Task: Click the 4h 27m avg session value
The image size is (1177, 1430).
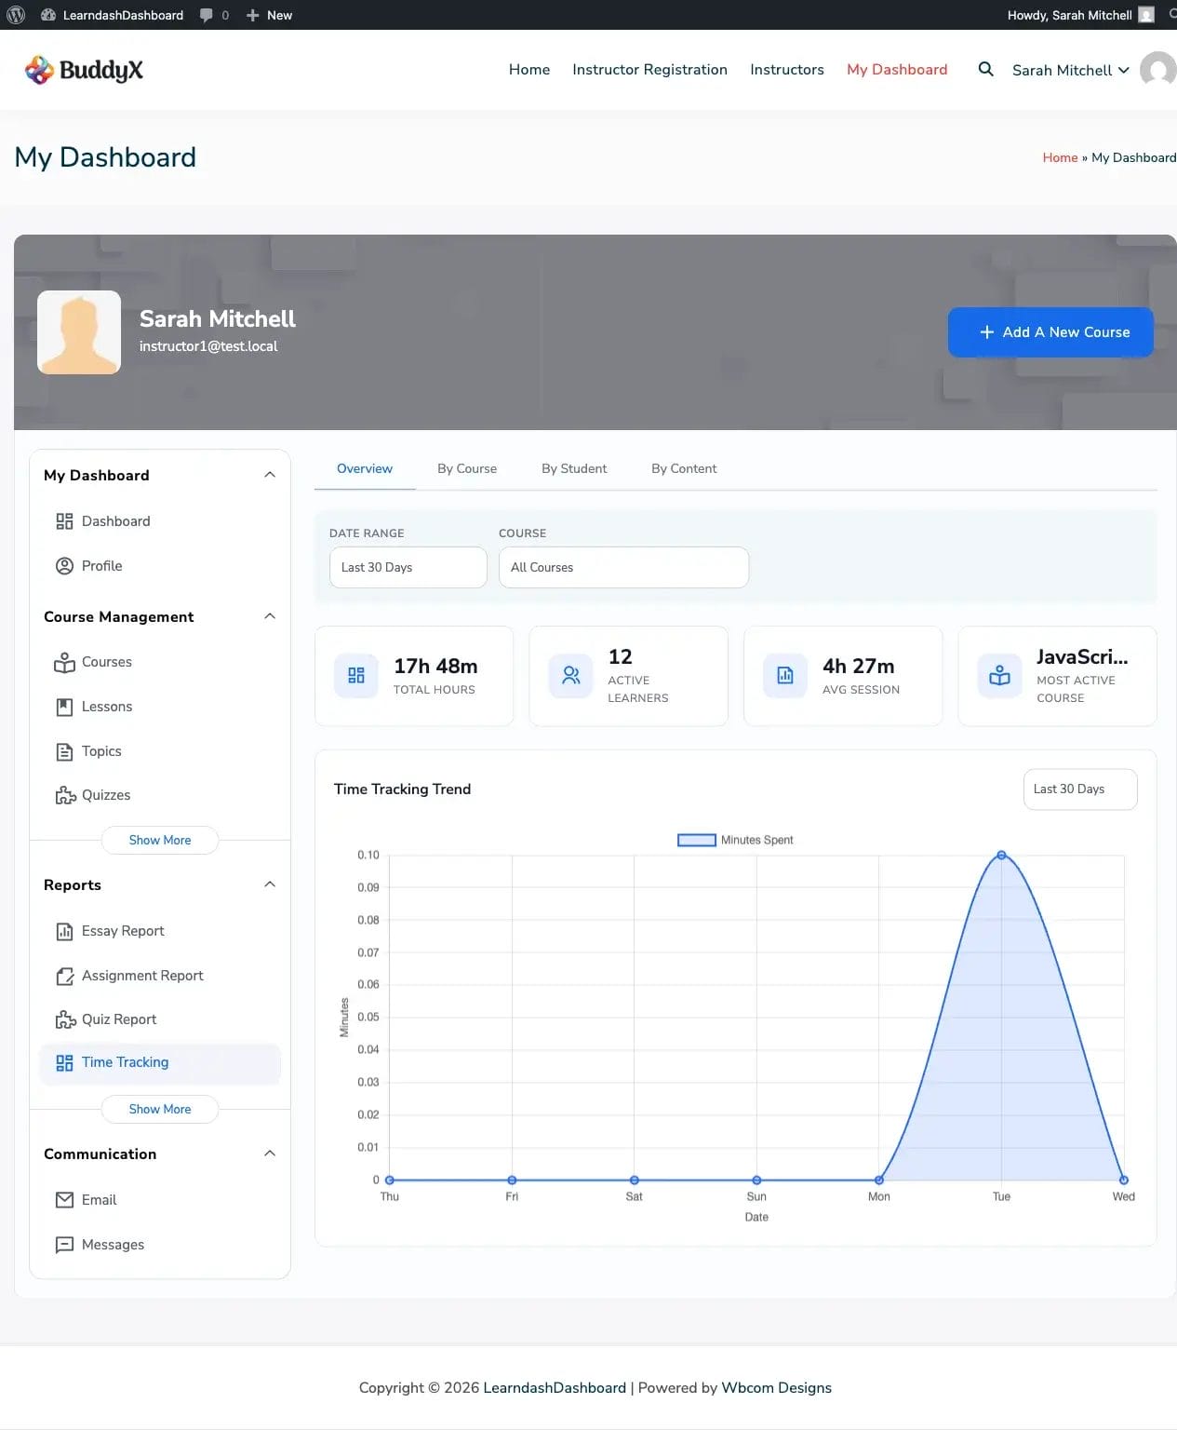Action: click(x=858, y=667)
